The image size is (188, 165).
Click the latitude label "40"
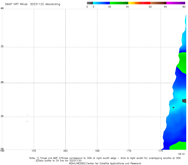click(x=2, y=8)
